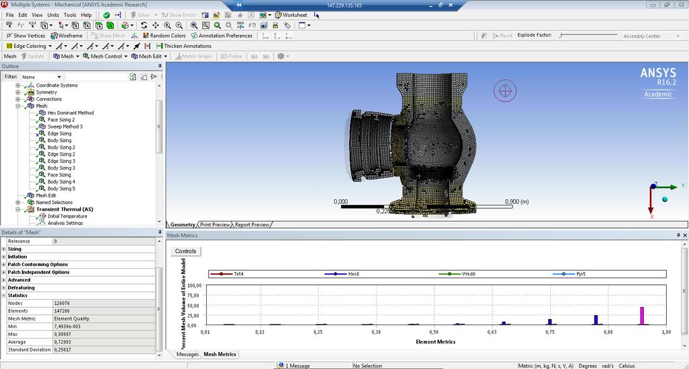Click the coordinate triad icon before Random Colors

134,36
